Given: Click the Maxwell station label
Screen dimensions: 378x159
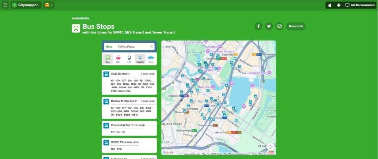Looking at the screenshot, I should pyautogui.click(x=182, y=112).
